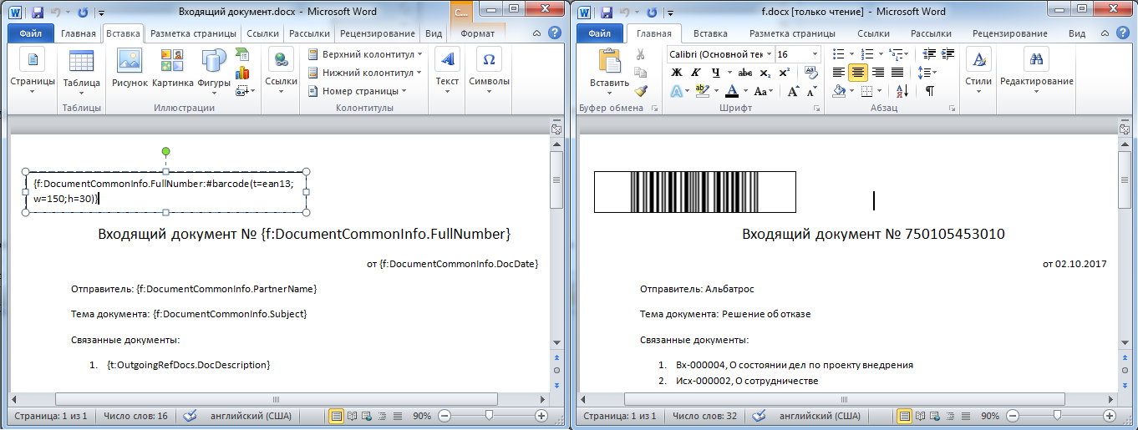Open the blue Файл button in f.docx window
Viewport: 1138px width, 430px height.
pyautogui.click(x=599, y=34)
